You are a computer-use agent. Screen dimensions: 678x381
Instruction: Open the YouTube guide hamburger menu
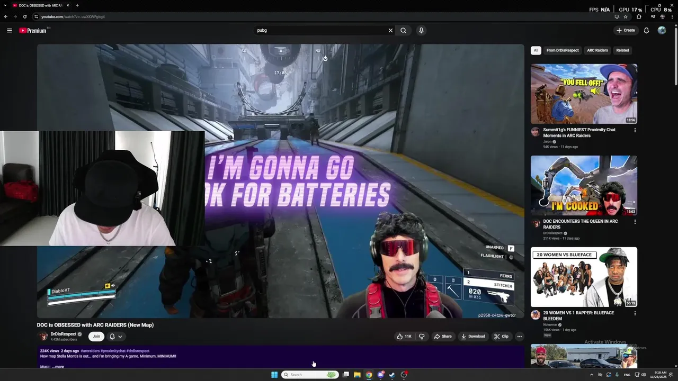coord(10,30)
